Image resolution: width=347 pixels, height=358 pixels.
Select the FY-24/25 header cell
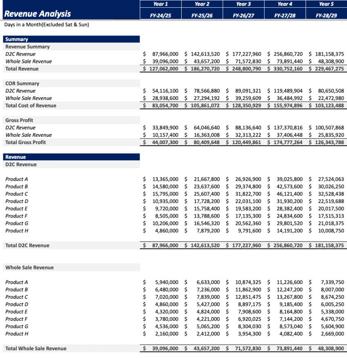coord(160,17)
